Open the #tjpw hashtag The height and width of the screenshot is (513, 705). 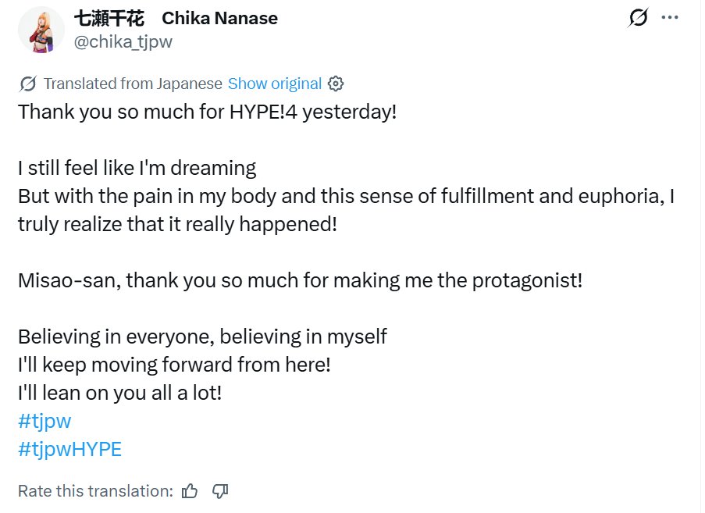click(45, 422)
